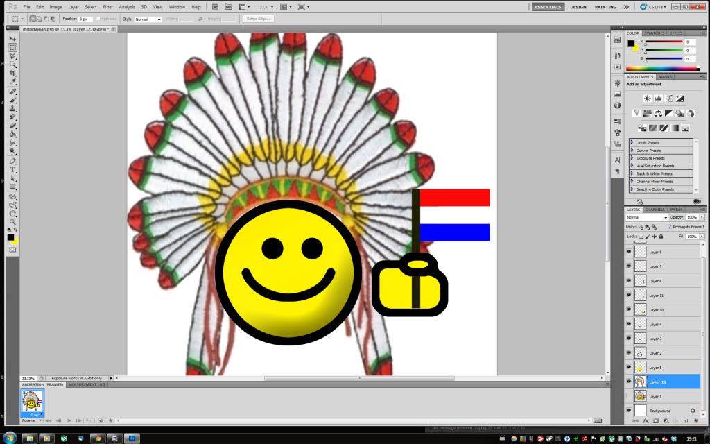Expand the Channel Mixer Presets list
This screenshot has width=710, height=444.
tap(632, 181)
